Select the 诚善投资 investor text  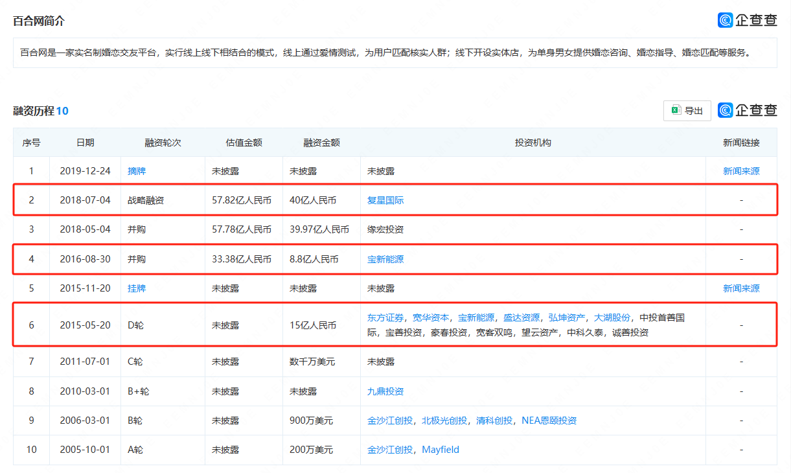[630, 332]
